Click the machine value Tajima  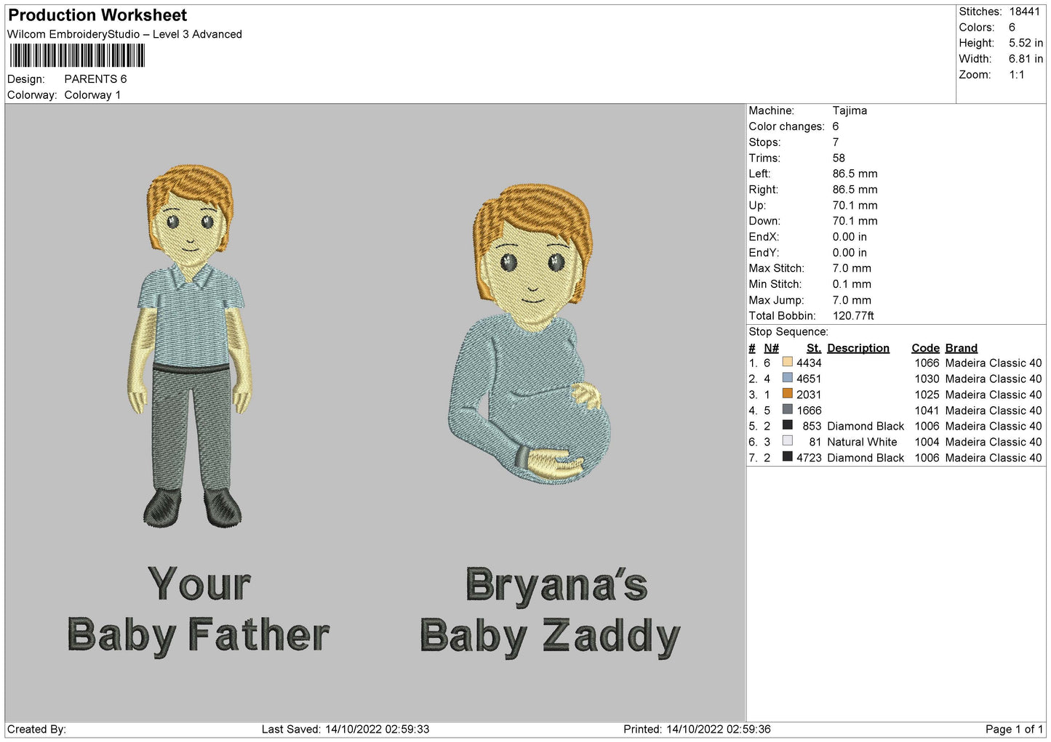pyautogui.click(x=850, y=110)
